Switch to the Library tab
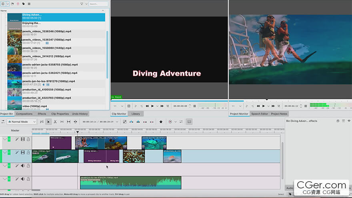 click(136, 114)
